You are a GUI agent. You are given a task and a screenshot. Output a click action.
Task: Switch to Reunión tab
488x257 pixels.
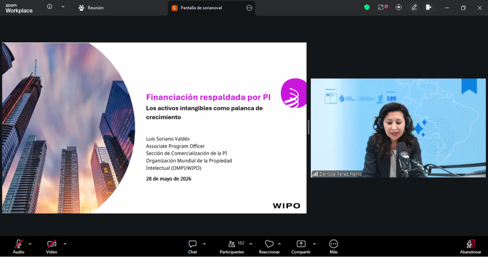pos(91,8)
